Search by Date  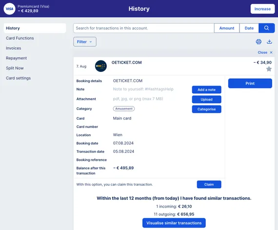click(249, 28)
